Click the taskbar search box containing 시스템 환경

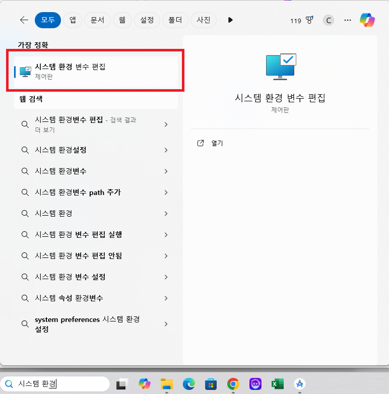[55, 384]
